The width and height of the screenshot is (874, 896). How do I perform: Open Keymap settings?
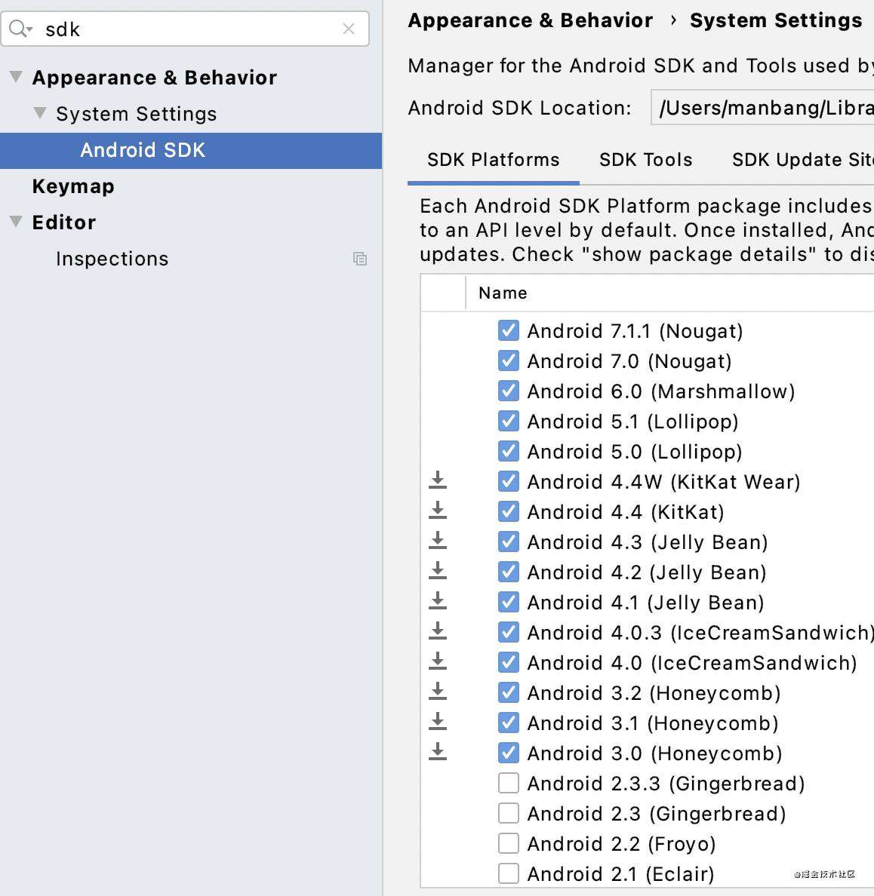click(x=73, y=186)
